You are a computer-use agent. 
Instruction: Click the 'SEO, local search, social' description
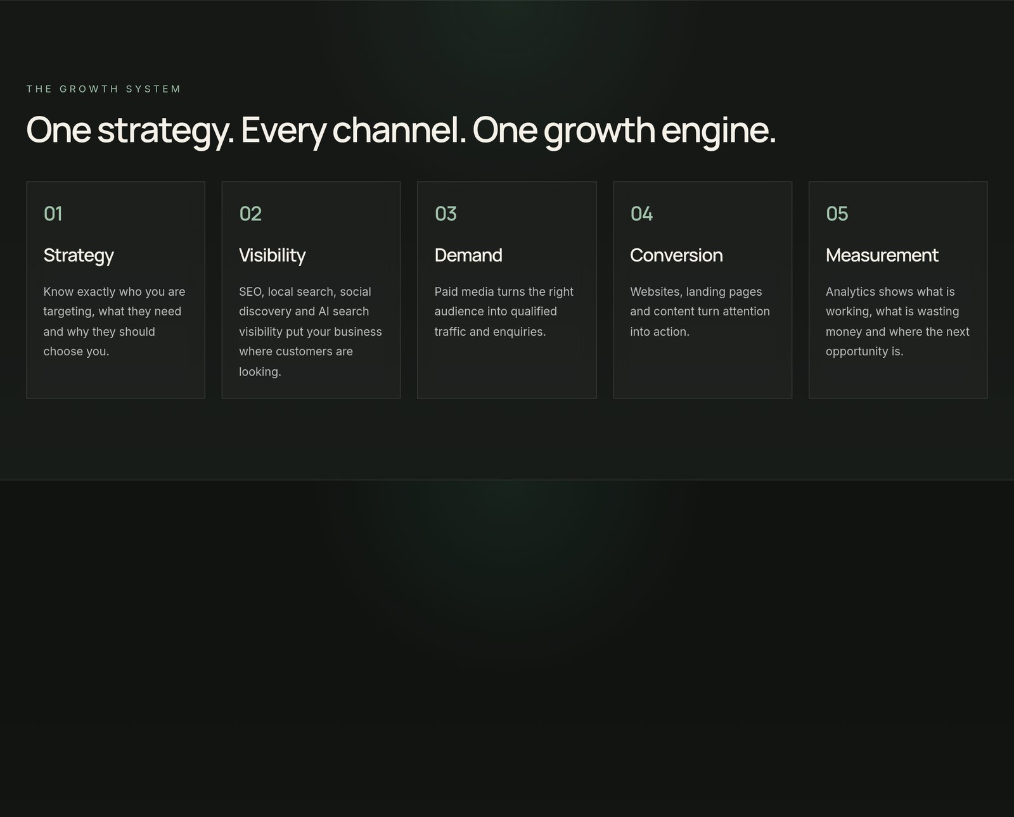pyautogui.click(x=311, y=332)
